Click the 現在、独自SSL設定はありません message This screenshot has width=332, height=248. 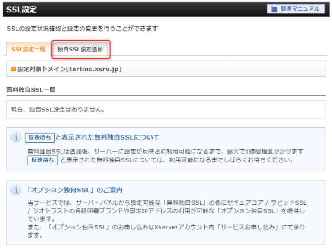[x=58, y=109]
